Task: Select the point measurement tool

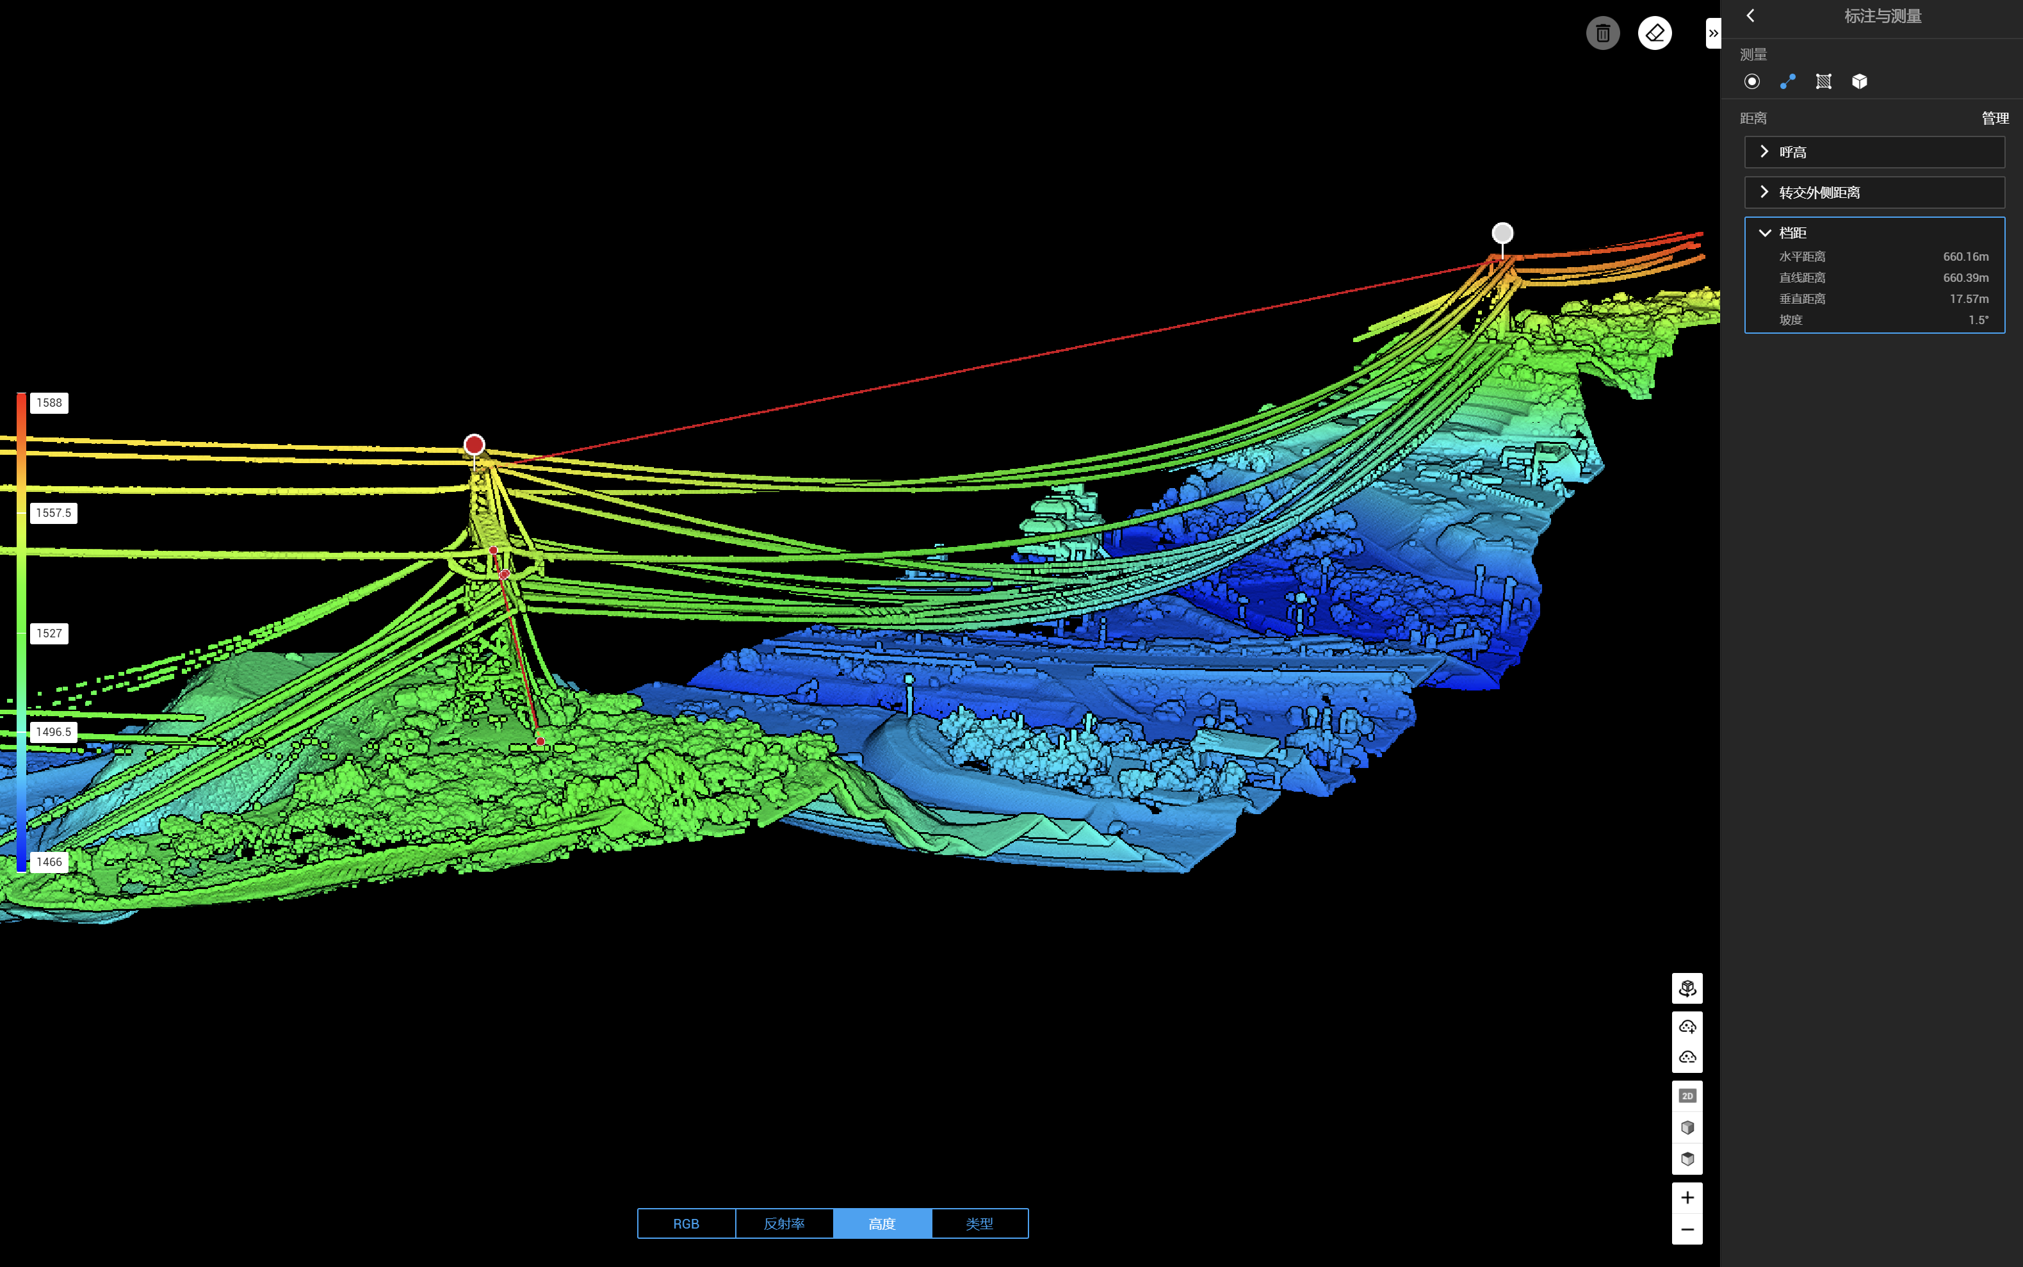Action: tap(1751, 81)
